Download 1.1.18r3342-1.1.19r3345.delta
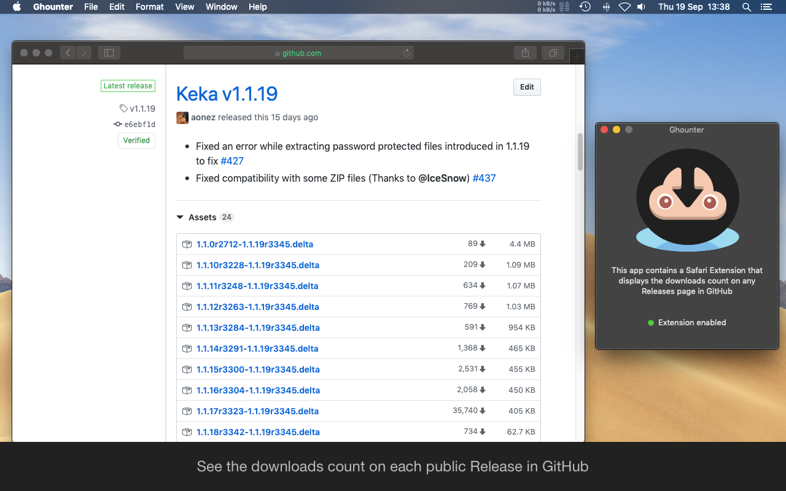786x491 pixels. tap(258, 432)
